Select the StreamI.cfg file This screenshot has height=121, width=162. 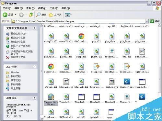pyautogui.click(x=66, y=83)
